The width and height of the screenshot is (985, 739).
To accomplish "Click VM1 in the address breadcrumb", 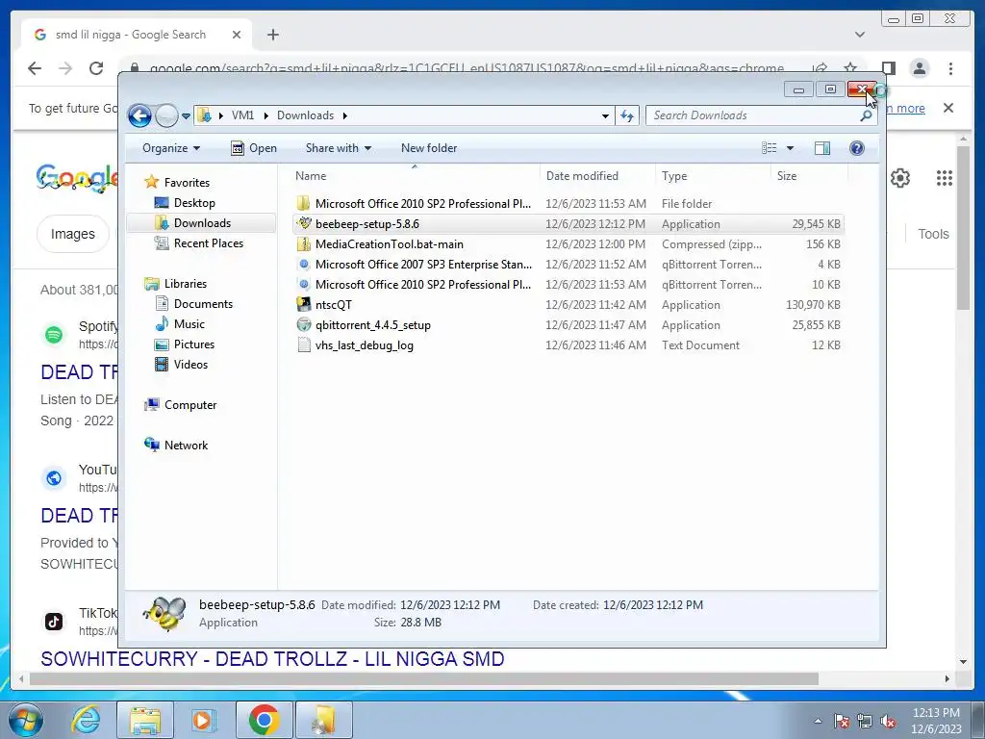I will [242, 115].
